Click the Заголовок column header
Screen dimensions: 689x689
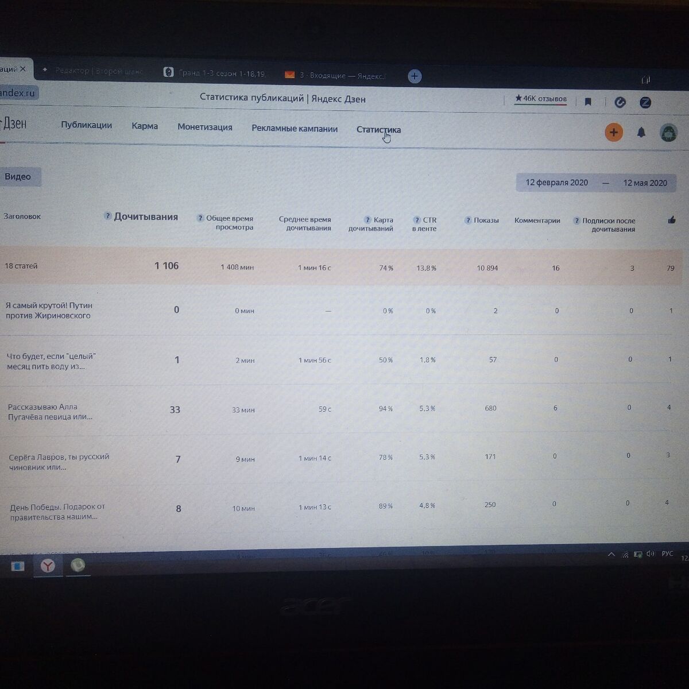click(x=22, y=216)
